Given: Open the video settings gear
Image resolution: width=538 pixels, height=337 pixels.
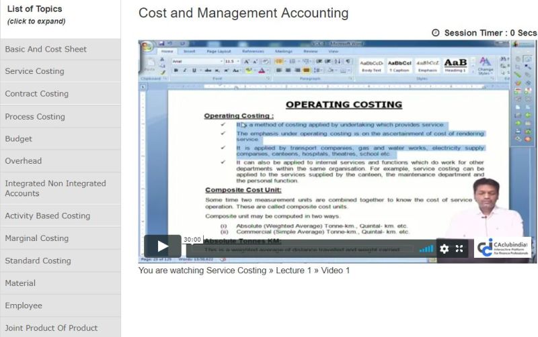Looking at the screenshot, I should [x=444, y=248].
